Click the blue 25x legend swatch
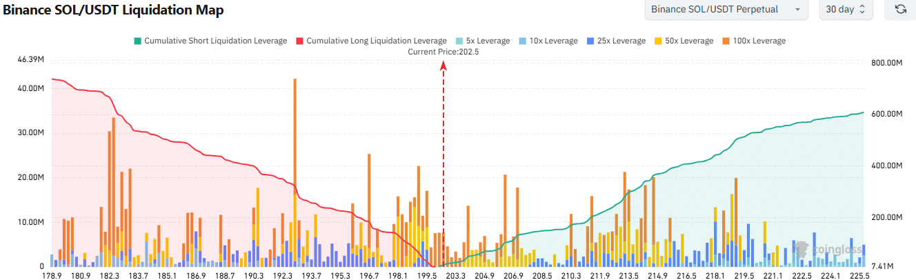 pos(591,41)
